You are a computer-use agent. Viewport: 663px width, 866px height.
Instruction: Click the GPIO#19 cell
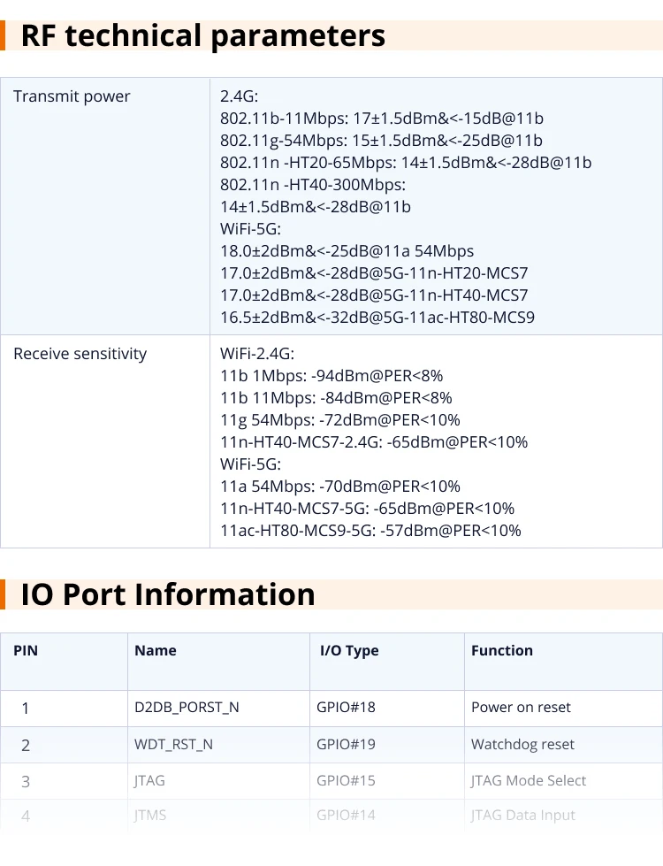346,745
